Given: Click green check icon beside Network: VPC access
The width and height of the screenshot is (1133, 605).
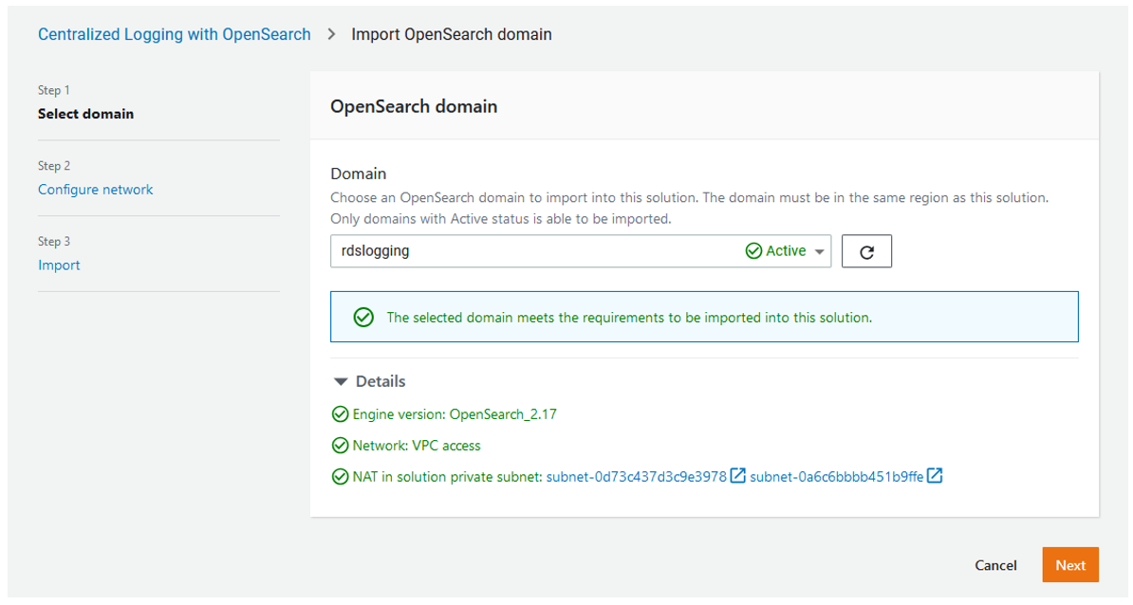Looking at the screenshot, I should [340, 446].
